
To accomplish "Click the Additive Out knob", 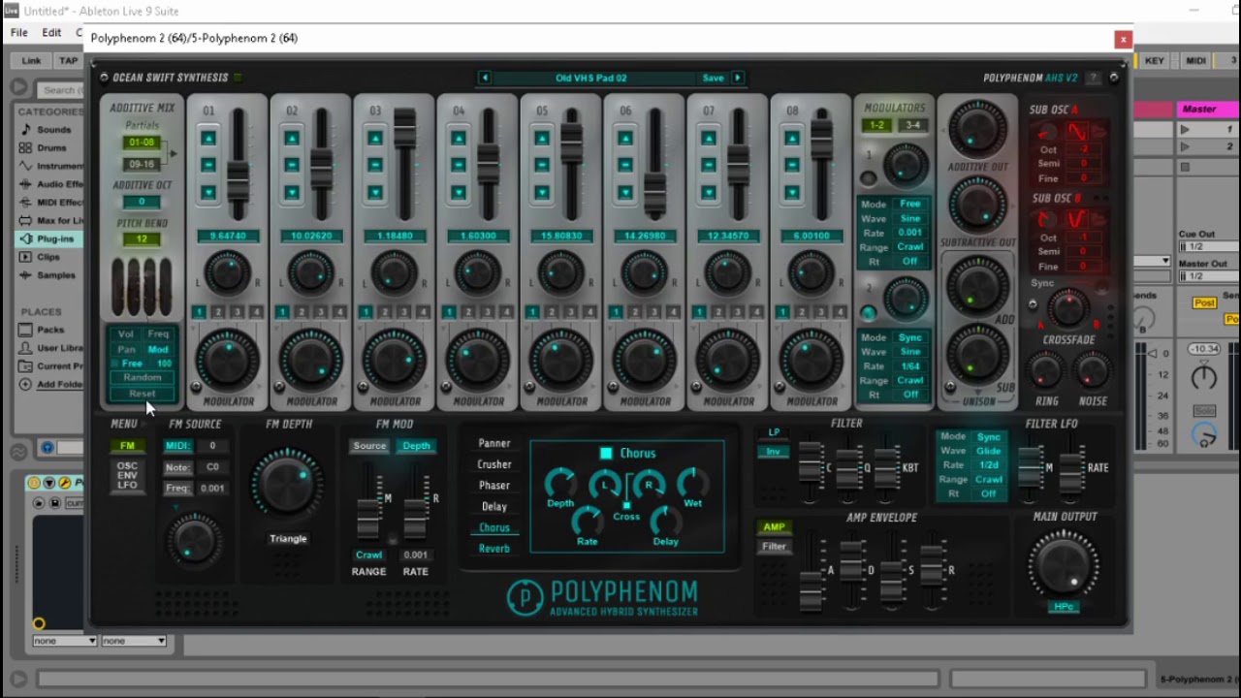I will tap(977, 129).
